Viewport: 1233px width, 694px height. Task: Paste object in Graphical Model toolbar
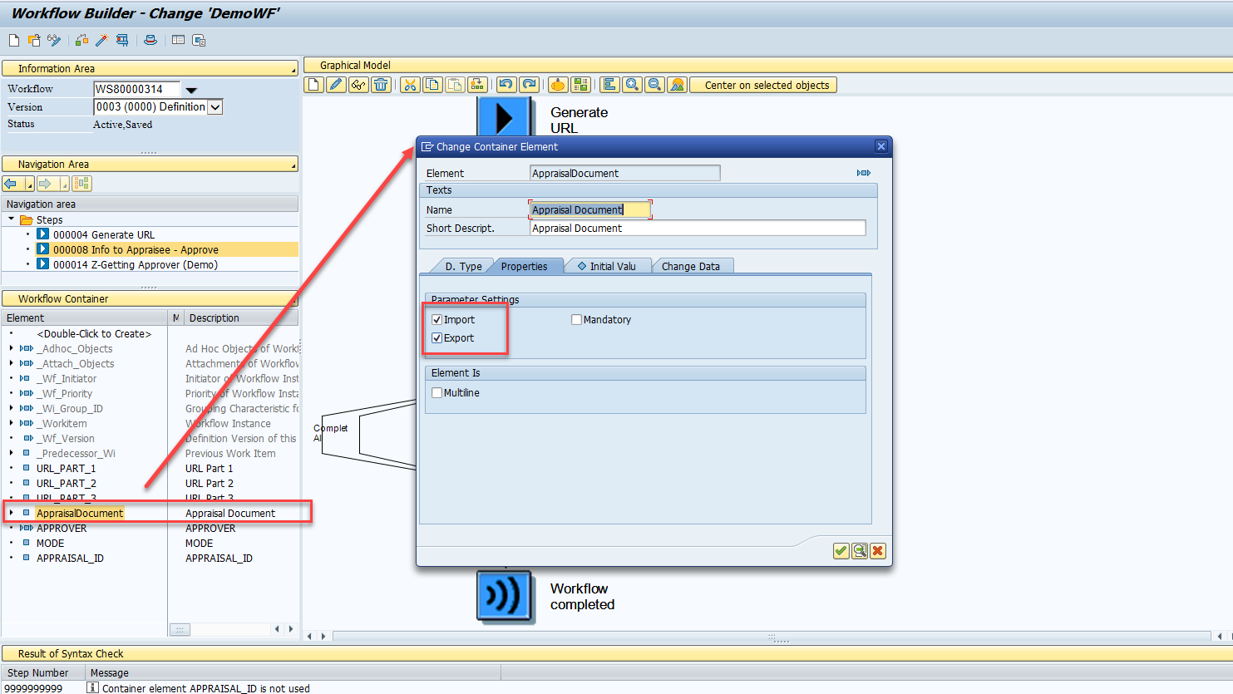tap(455, 85)
